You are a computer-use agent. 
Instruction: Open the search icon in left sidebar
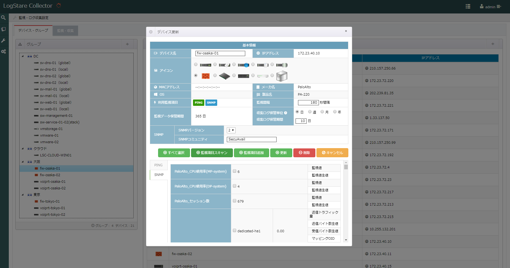[x=3, y=18]
